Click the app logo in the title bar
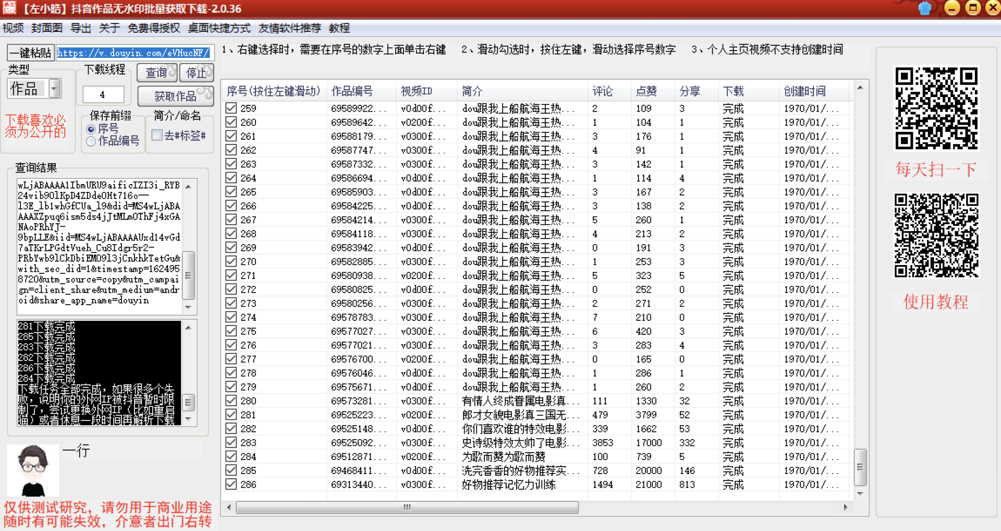 coord(9,7)
